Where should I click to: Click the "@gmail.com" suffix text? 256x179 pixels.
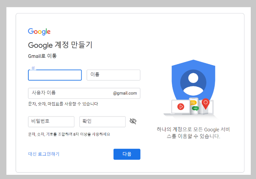coord(125,93)
